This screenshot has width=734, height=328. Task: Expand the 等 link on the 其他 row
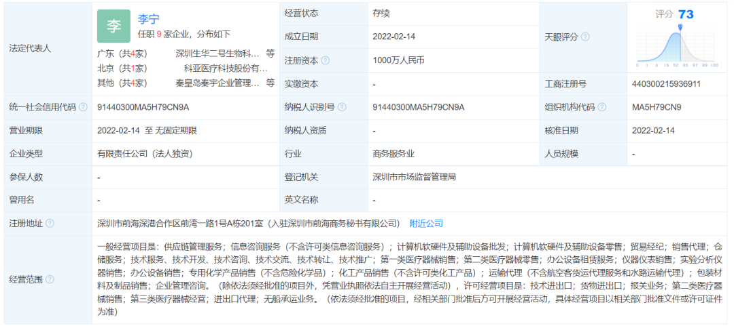270,83
